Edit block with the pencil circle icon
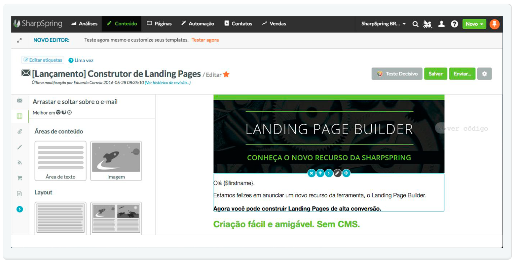Screen dimensions: 514x264 coord(337,173)
